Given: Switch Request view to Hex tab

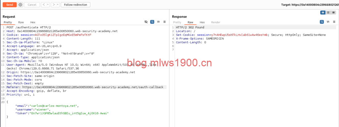Looking at the screenshot, I should (33, 22).
